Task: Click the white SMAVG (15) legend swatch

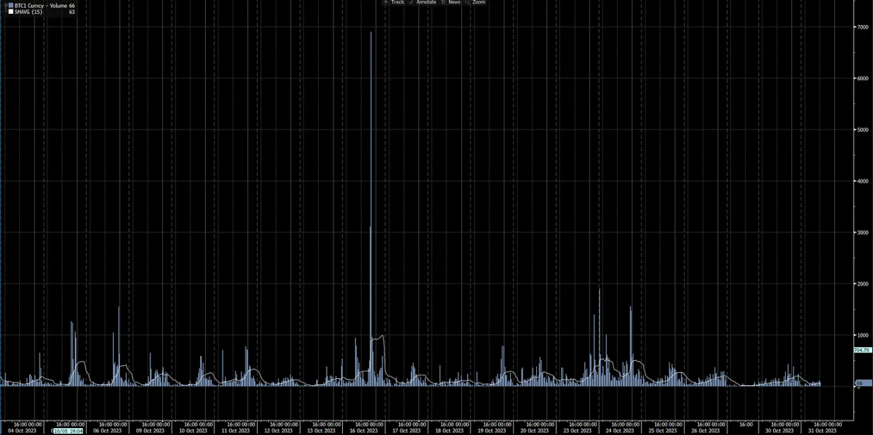Action: [x=11, y=12]
